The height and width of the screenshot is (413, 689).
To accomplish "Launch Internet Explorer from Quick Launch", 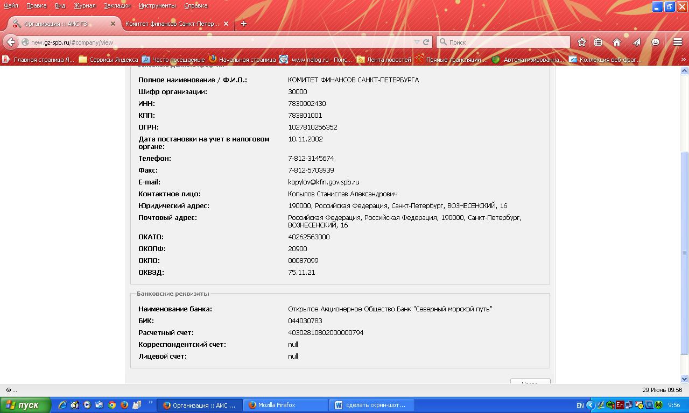I will [x=62, y=405].
